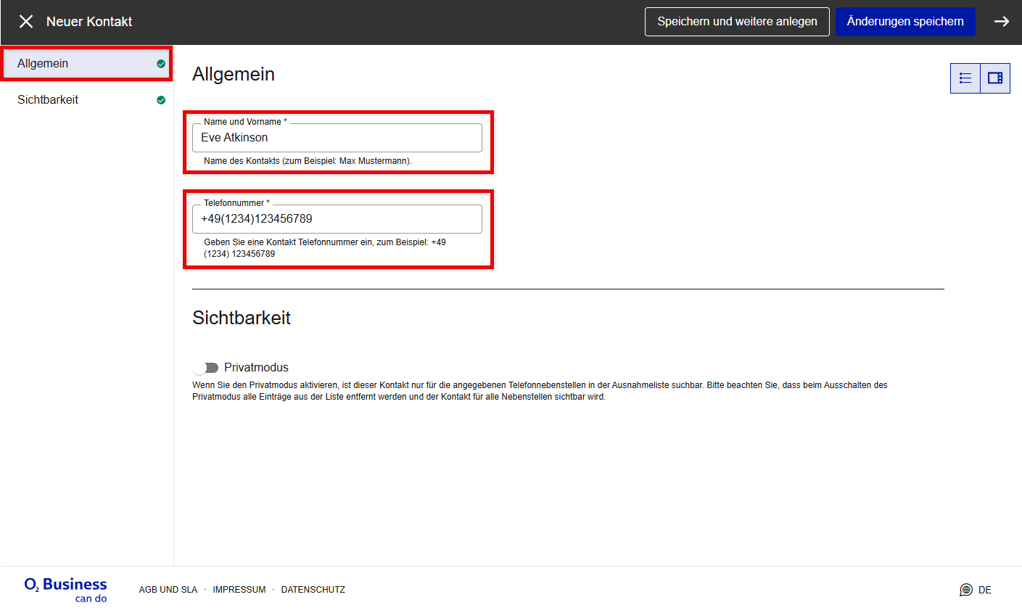This screenshot has width=1022, height=613.
Task: Focus the Name und Vorname field
Action: click(x=337, y=138)
